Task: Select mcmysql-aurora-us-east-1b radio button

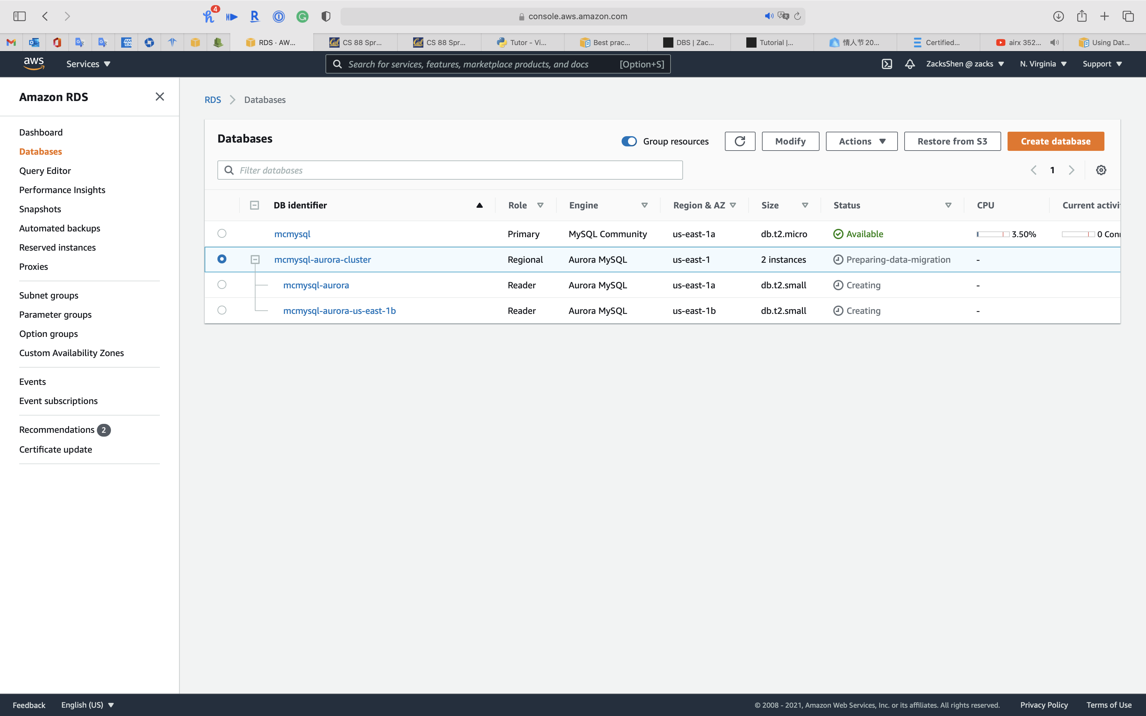Action: coord(222,310)
